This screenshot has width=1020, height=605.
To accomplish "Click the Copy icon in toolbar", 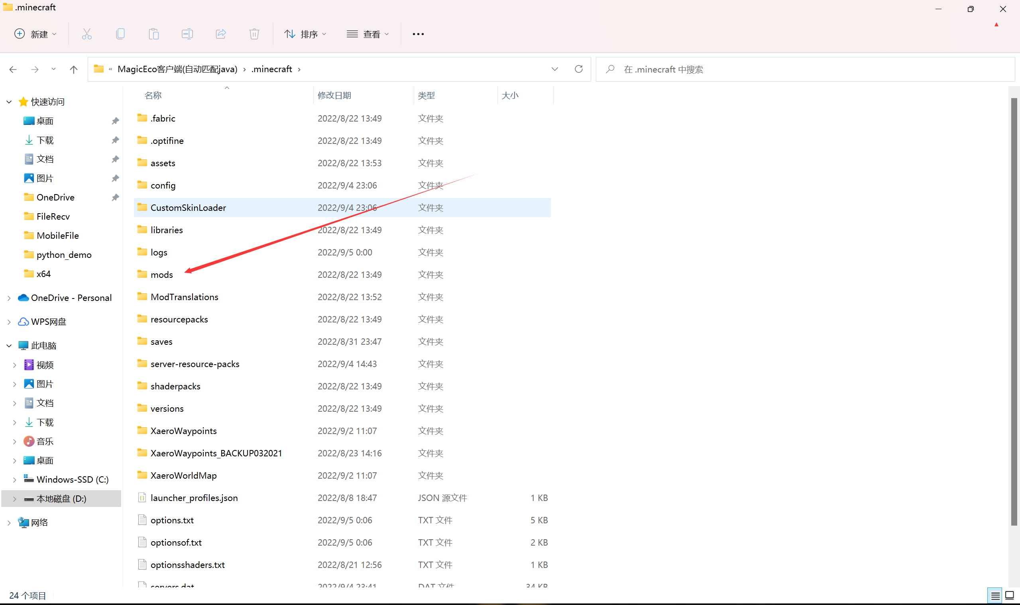I will (x=120, y=34).
